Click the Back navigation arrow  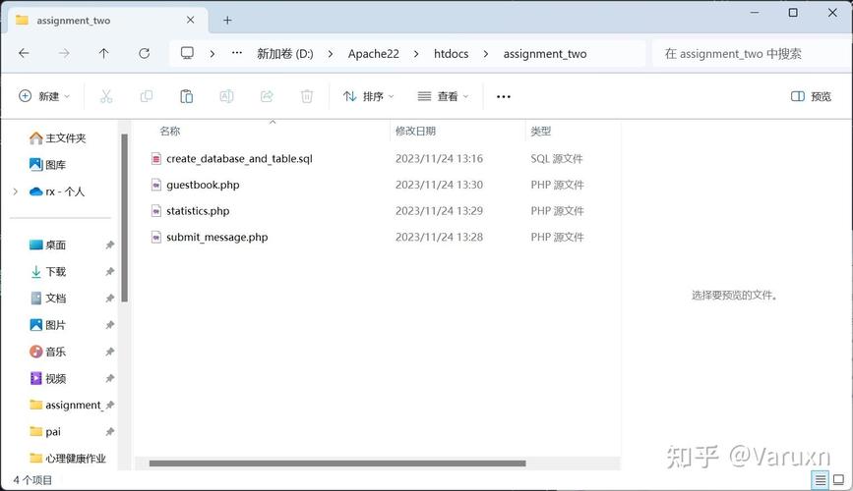coord(24,53)
